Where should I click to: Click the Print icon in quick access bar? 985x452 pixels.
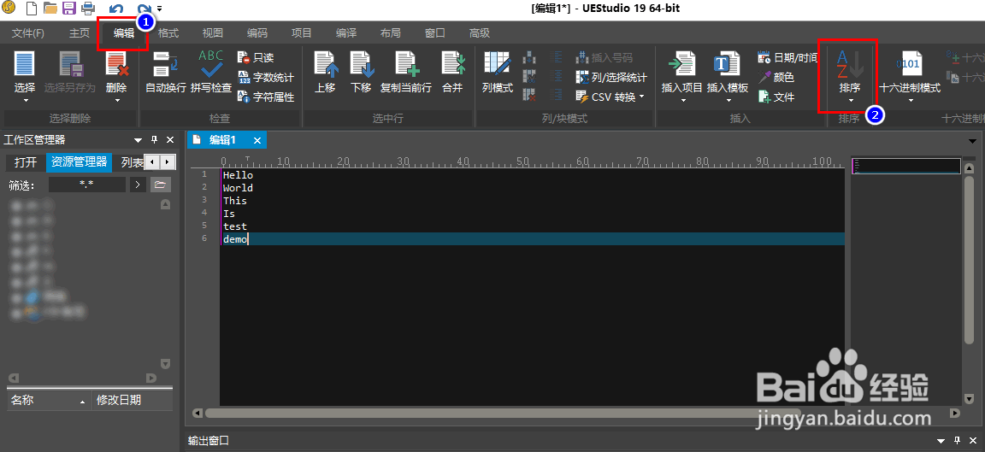click(88, 9)
